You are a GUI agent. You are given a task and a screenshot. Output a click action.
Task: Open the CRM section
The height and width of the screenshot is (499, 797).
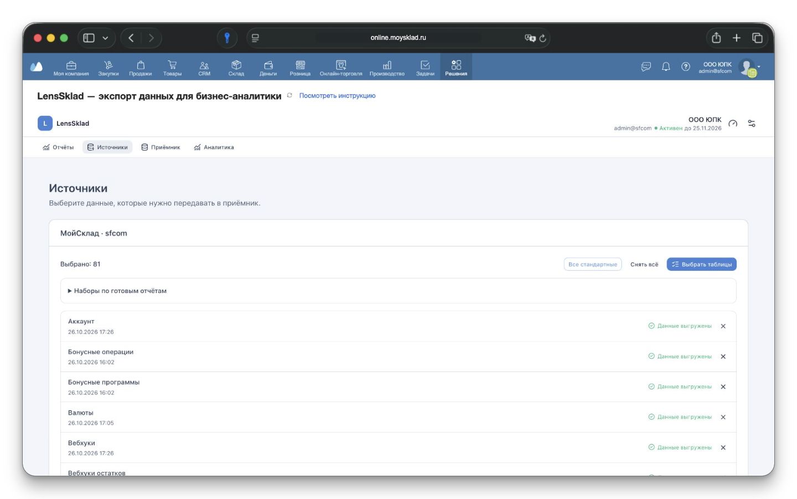[x=204, y=68]
